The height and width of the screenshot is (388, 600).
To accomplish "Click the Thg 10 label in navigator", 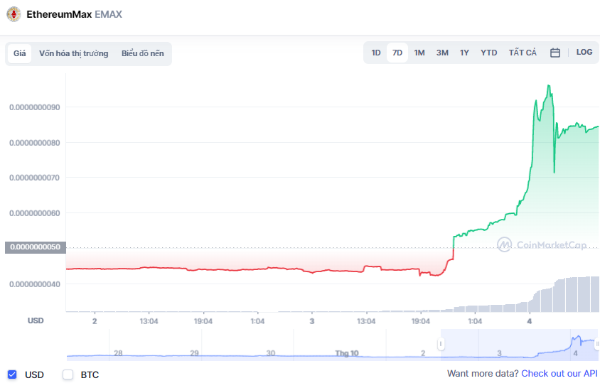I will coord(347,353).
